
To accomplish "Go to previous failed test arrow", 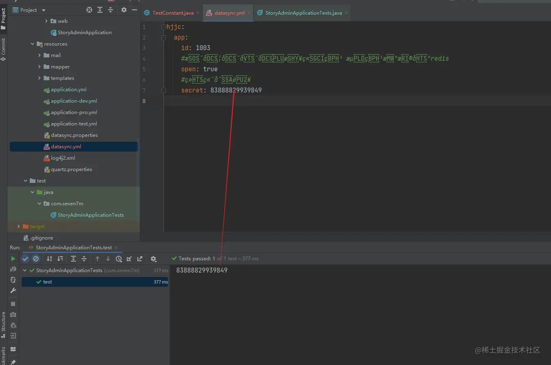I will tap(97, 259).
